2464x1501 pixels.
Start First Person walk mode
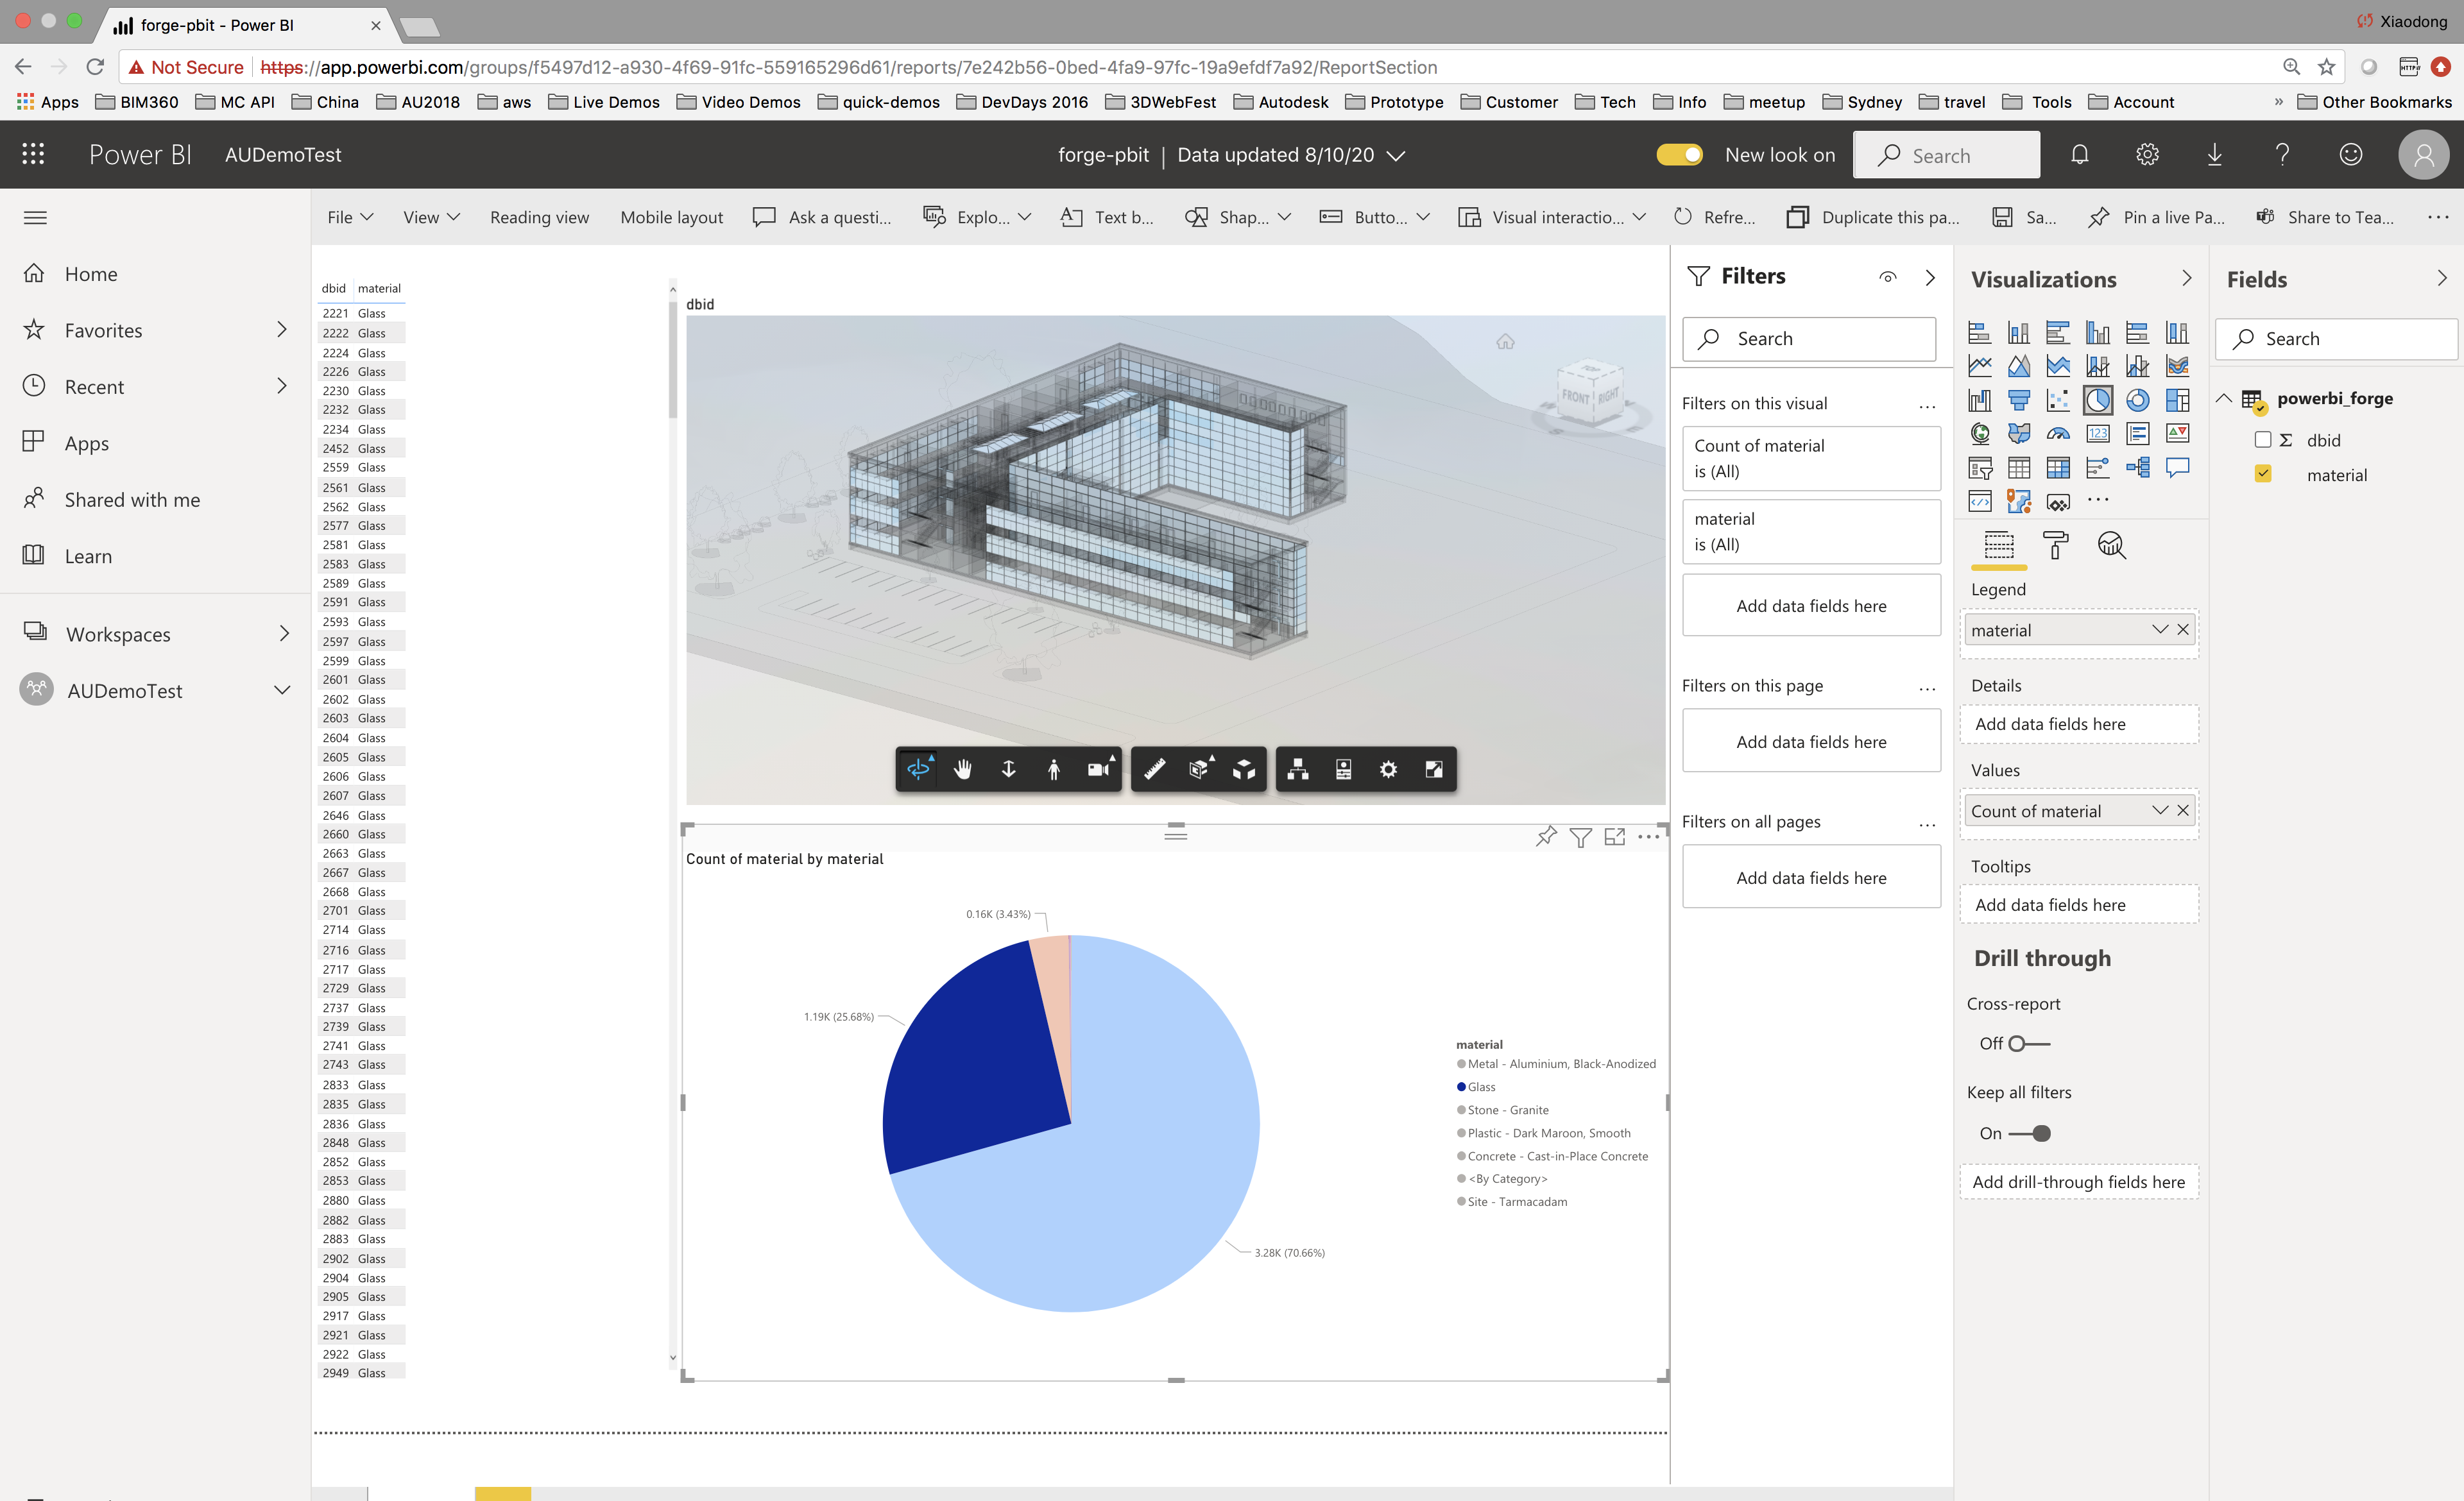(x=1053, y=768)
